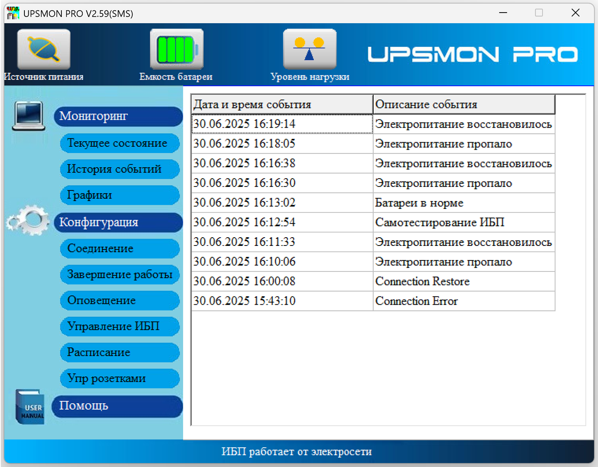Click the Самотестирование ИБП description cell
This screenshot has height=467, width=598.
[464, 223]
